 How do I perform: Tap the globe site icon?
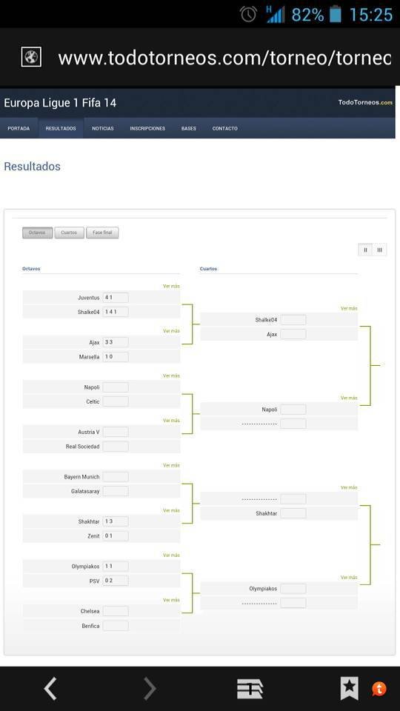pyautogui.click(x=31, y=57)
